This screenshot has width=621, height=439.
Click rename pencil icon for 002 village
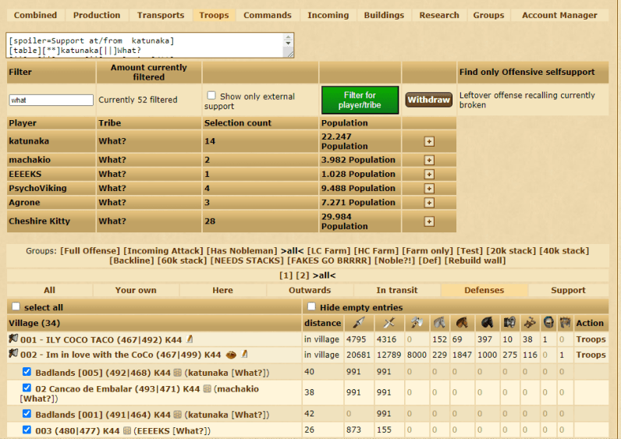tap(244, 354)
